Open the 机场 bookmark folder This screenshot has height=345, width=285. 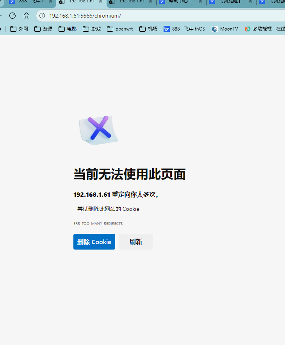[148, 29]
